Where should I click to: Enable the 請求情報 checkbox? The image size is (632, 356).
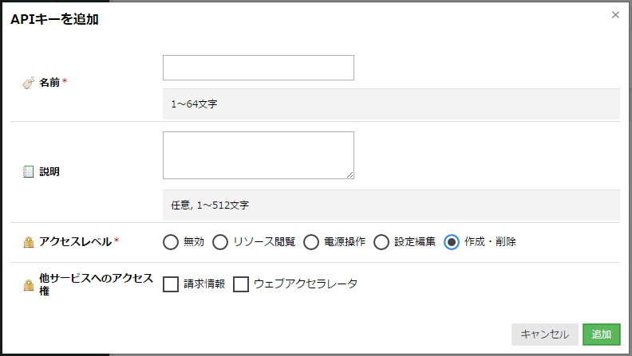171,284
